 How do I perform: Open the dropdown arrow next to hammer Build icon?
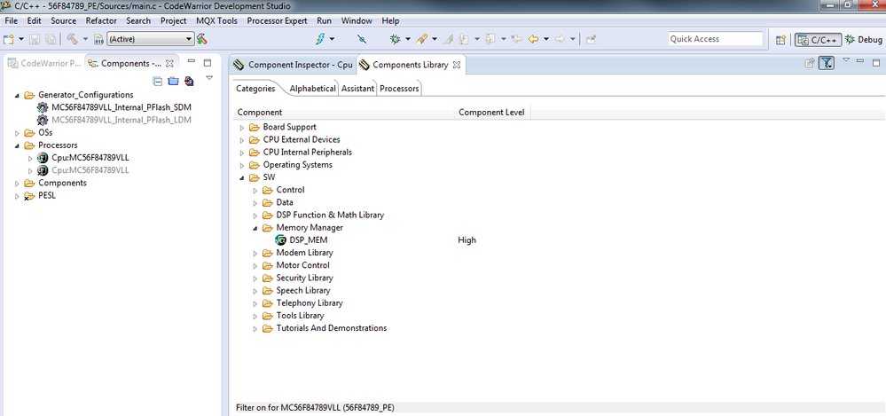pos(86,39)
